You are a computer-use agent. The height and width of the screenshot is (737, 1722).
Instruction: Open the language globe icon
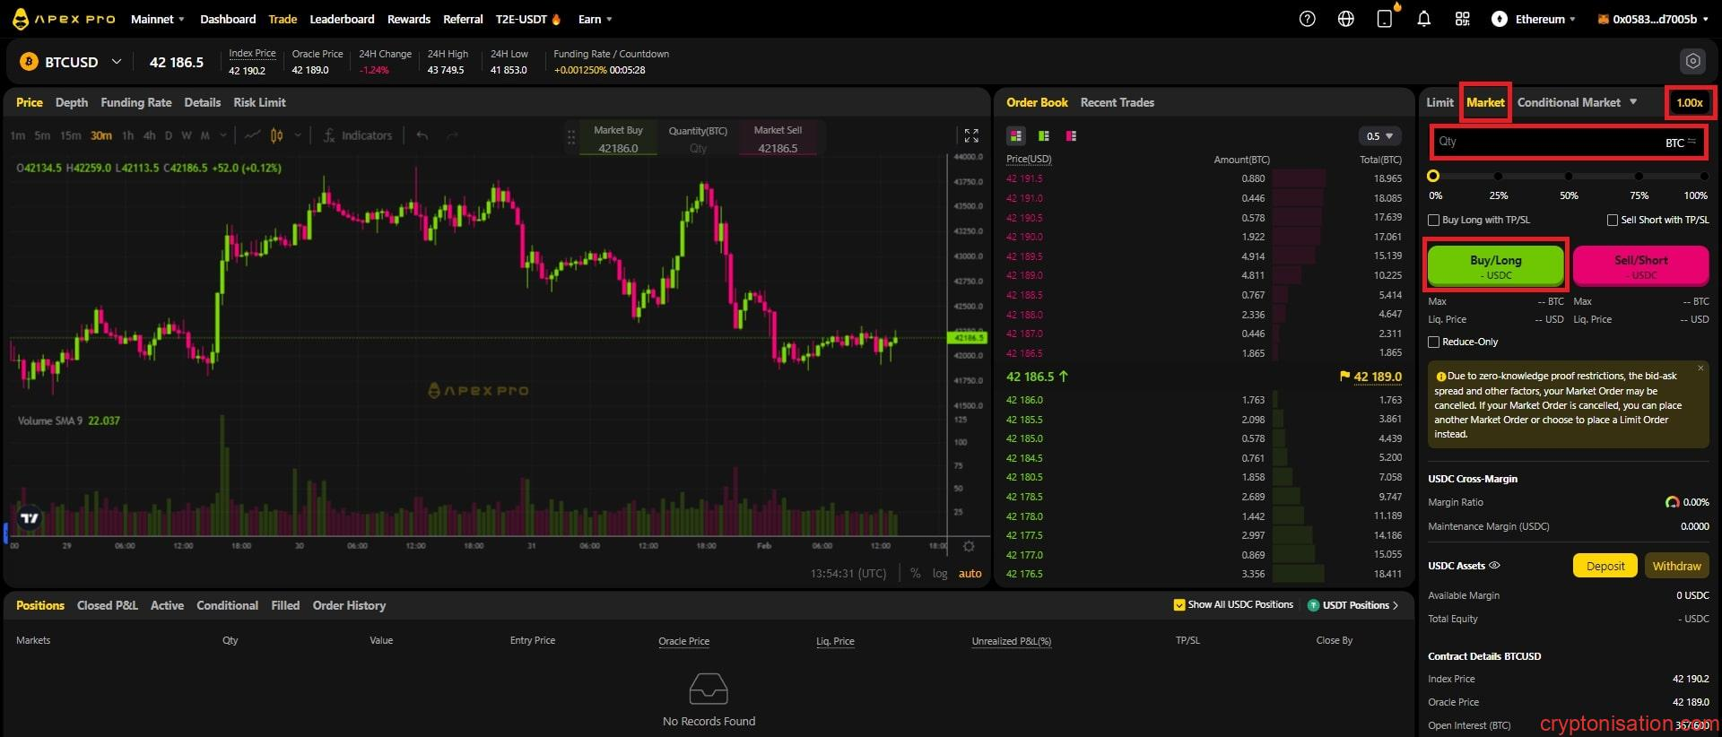(x=1345, y=19)
